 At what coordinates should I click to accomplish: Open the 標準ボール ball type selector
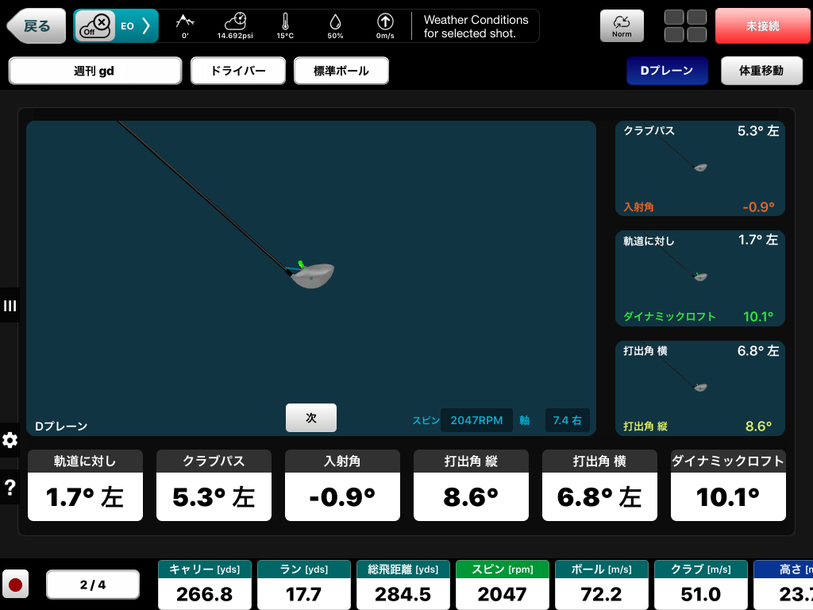341,71
